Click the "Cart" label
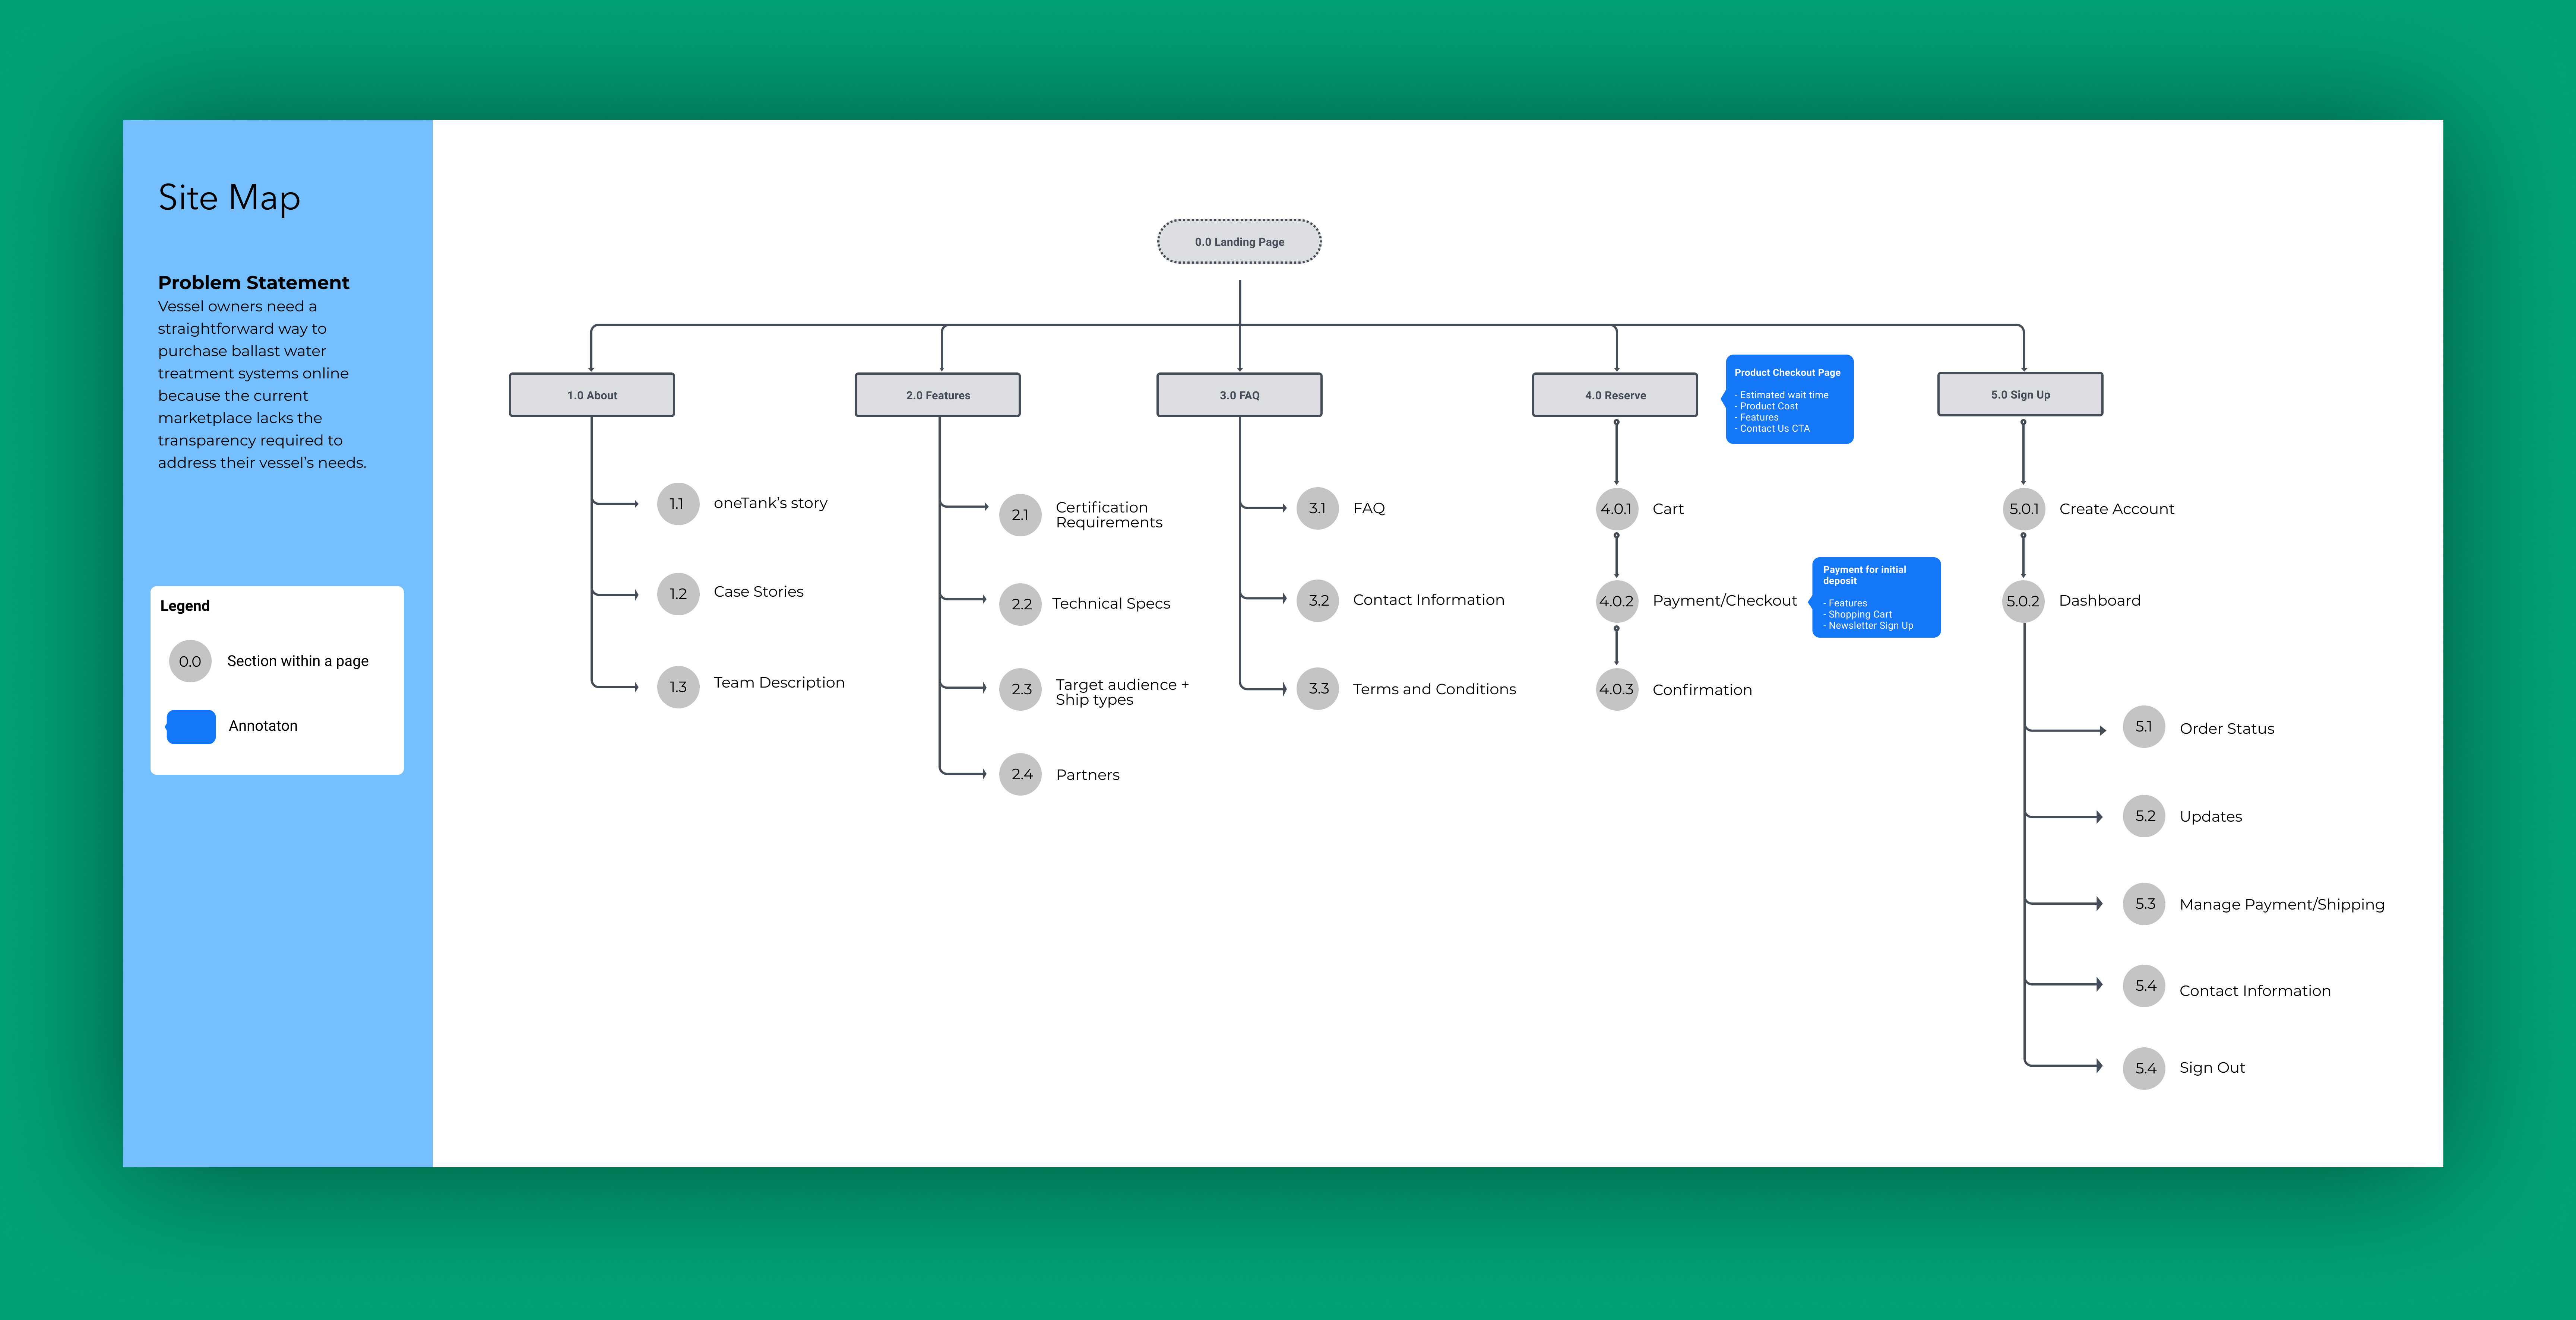Screen dimensions: 2576x1320 (1668, 509)
